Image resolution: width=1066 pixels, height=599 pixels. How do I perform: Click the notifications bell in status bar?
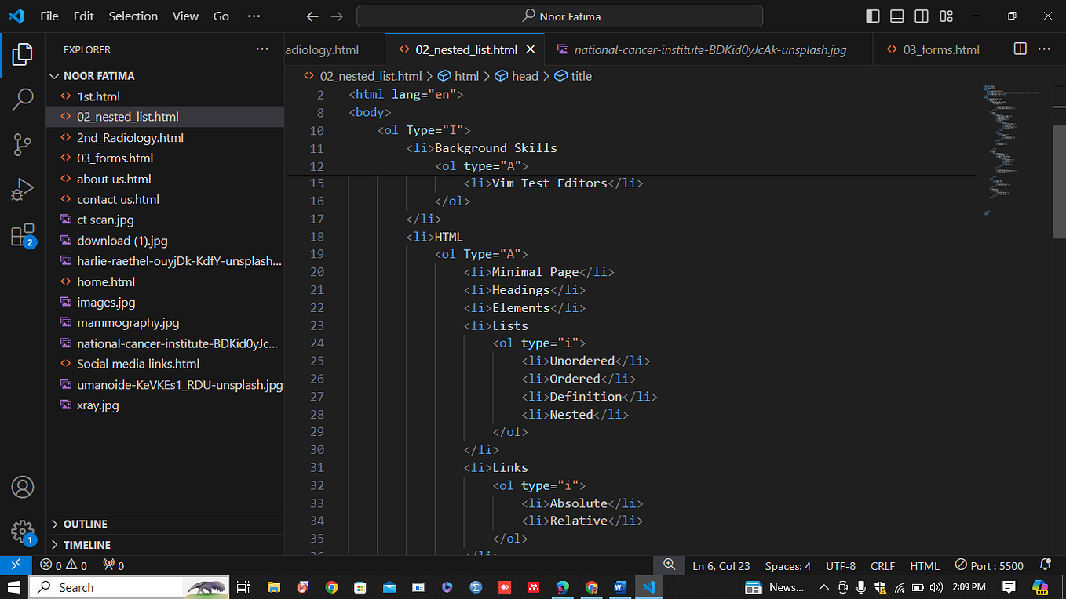[x=1045, y=565]
